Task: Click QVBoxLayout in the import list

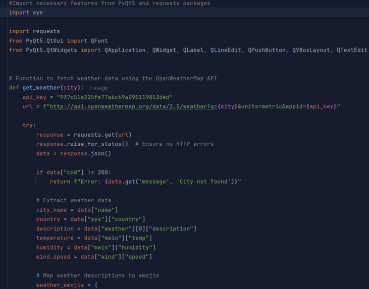Action: 311,50
